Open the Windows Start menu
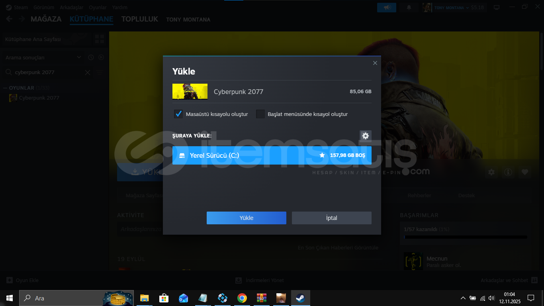Screen dimensions: 544x306 (x=9, y=298)
